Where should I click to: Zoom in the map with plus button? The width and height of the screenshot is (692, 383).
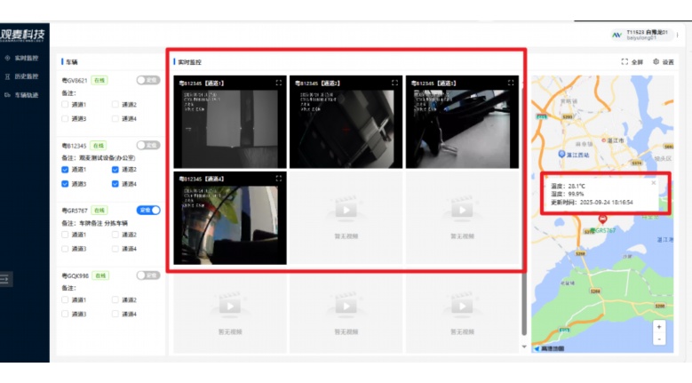coord(659,327)
